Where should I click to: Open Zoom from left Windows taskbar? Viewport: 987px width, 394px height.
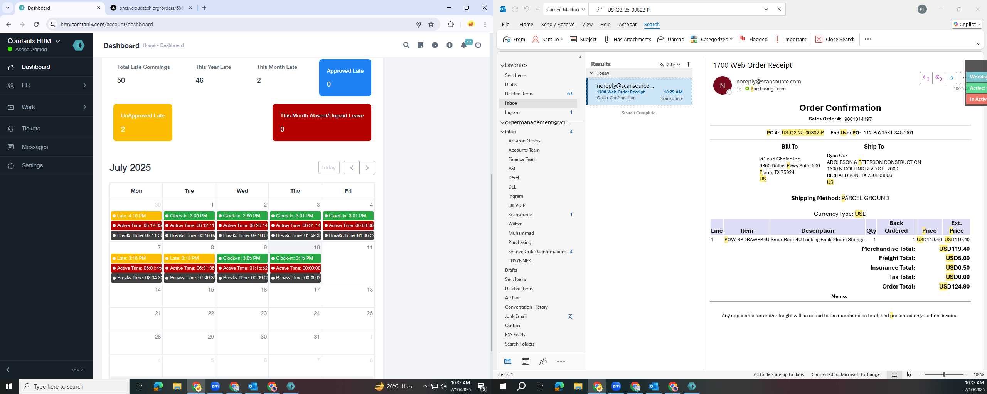coord(215,386)
